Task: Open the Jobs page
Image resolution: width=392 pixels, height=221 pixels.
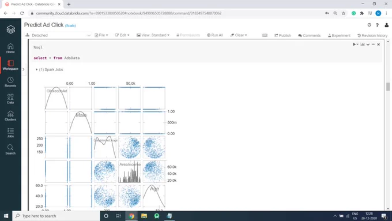Action: [x=10, y=132]
